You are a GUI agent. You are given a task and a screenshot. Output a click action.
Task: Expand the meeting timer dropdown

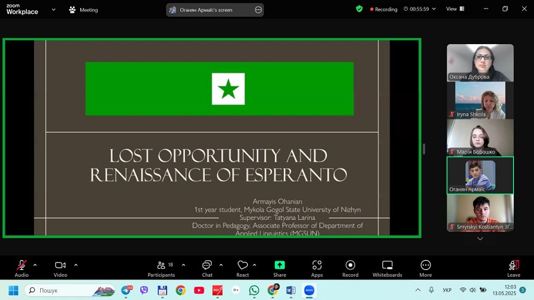click(434, 9)
